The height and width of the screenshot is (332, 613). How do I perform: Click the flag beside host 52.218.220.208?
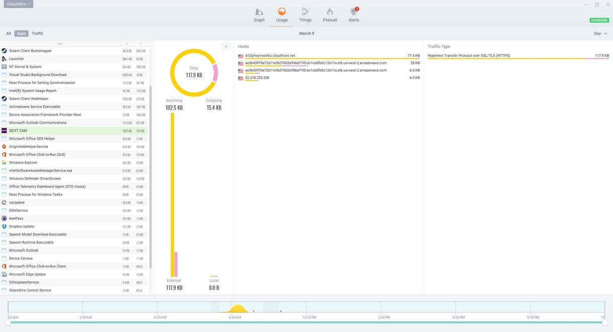241,78
